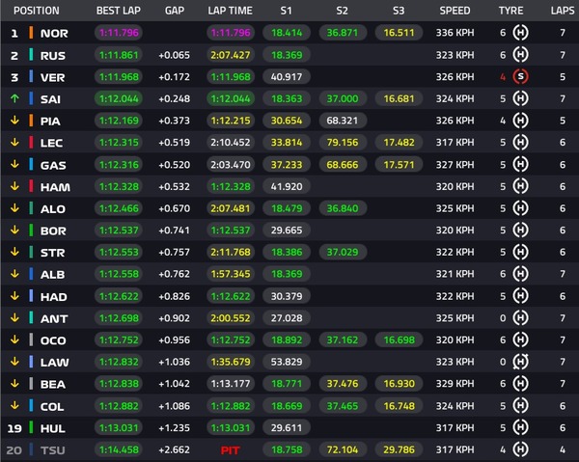Select driver NOR in first position

pyautogui.click(x=54, y=33)
